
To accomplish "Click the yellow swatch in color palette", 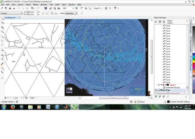I will click(x=194, y=62).
